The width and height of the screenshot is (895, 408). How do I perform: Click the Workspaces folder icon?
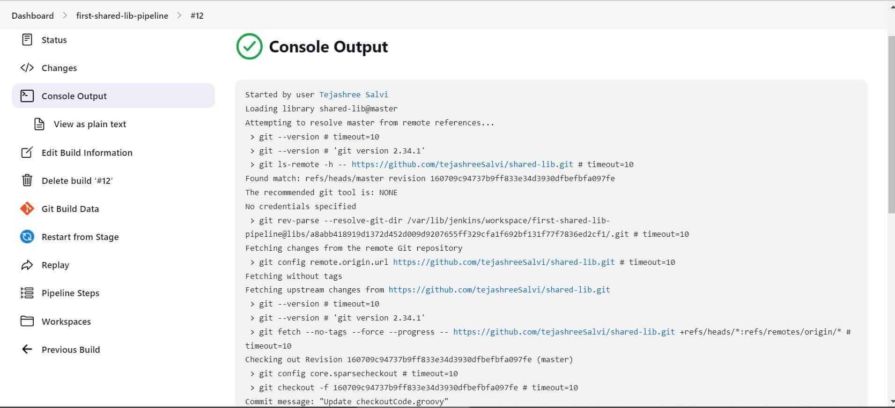(x=27, y=321)
